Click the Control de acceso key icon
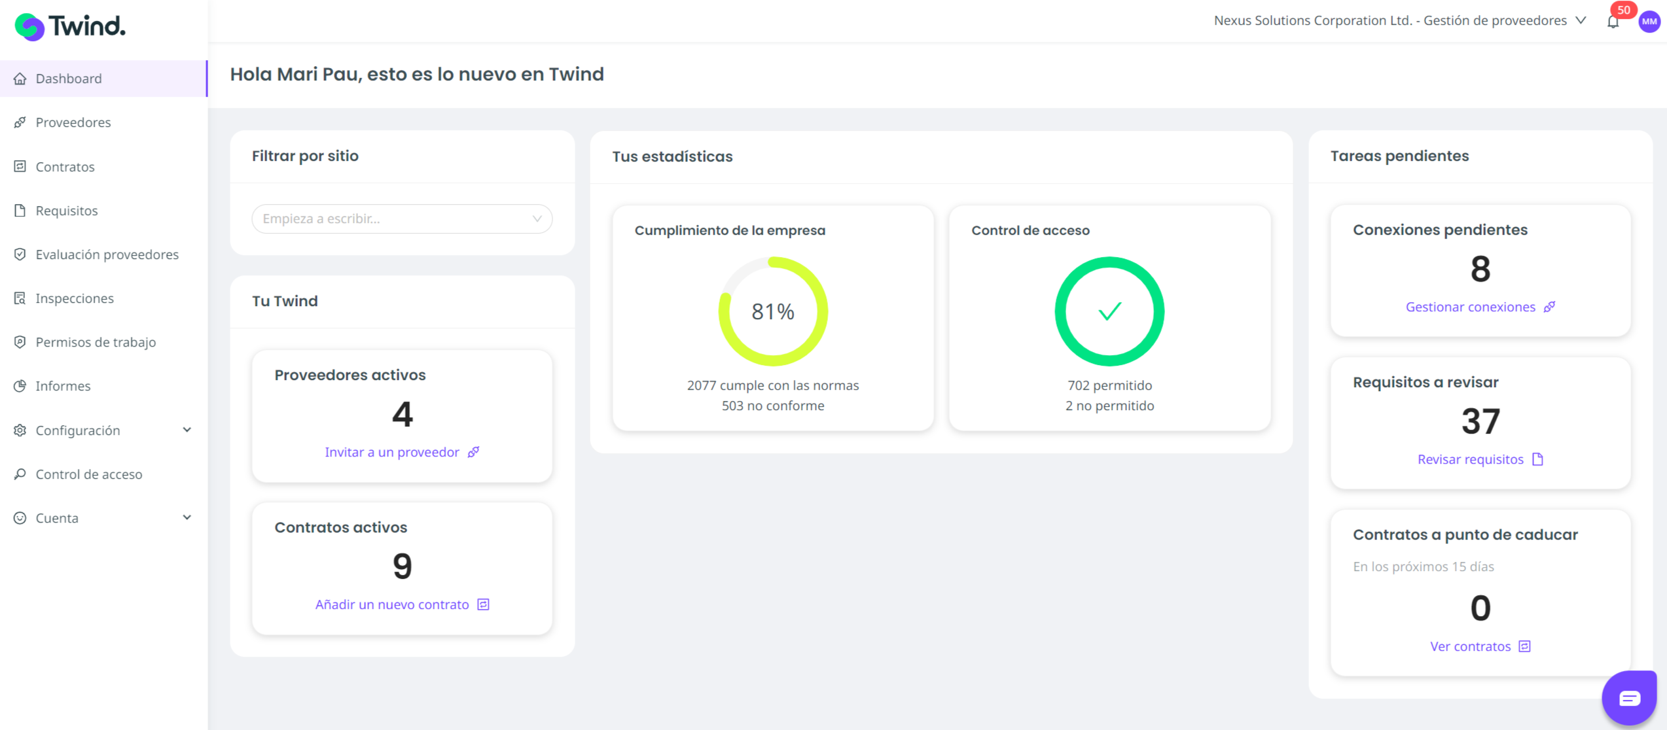 tap(20, 474)
